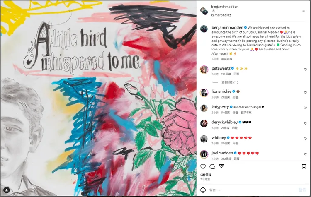Save the post with the bookmark icon
311x197 pixels.
pyautogui.click(x=304, y=166)
